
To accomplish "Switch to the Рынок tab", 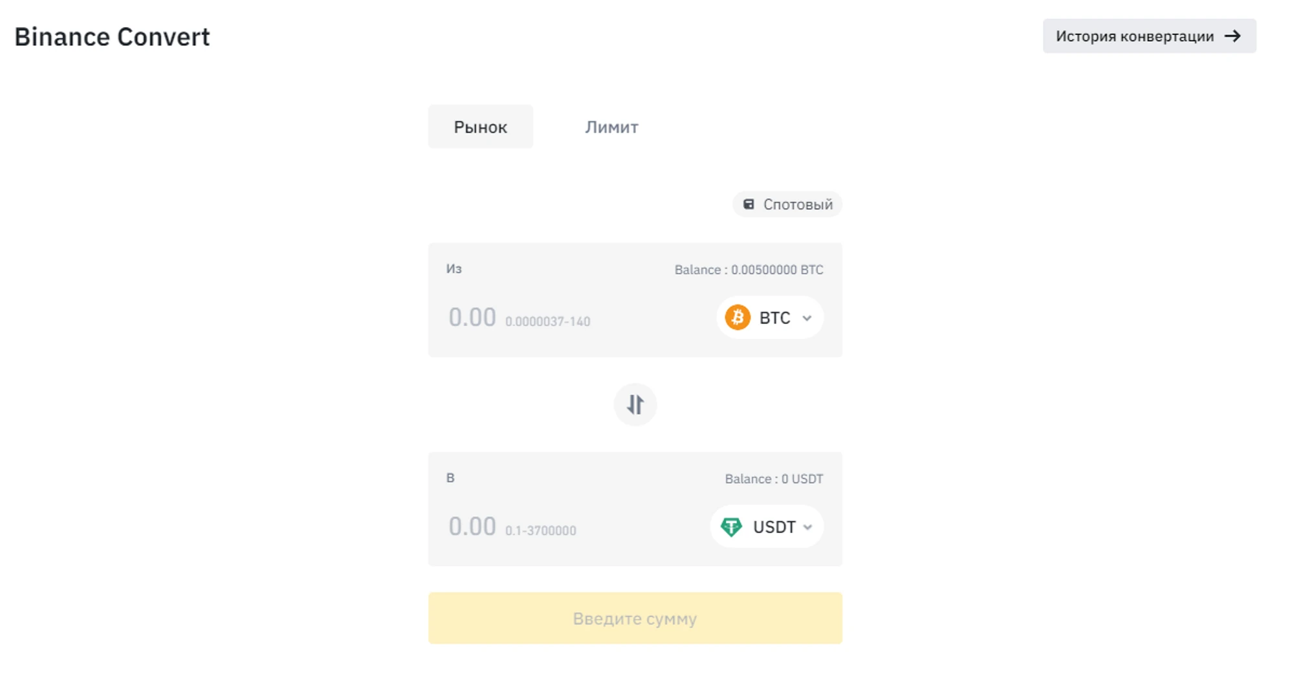I will click(480, 127).
